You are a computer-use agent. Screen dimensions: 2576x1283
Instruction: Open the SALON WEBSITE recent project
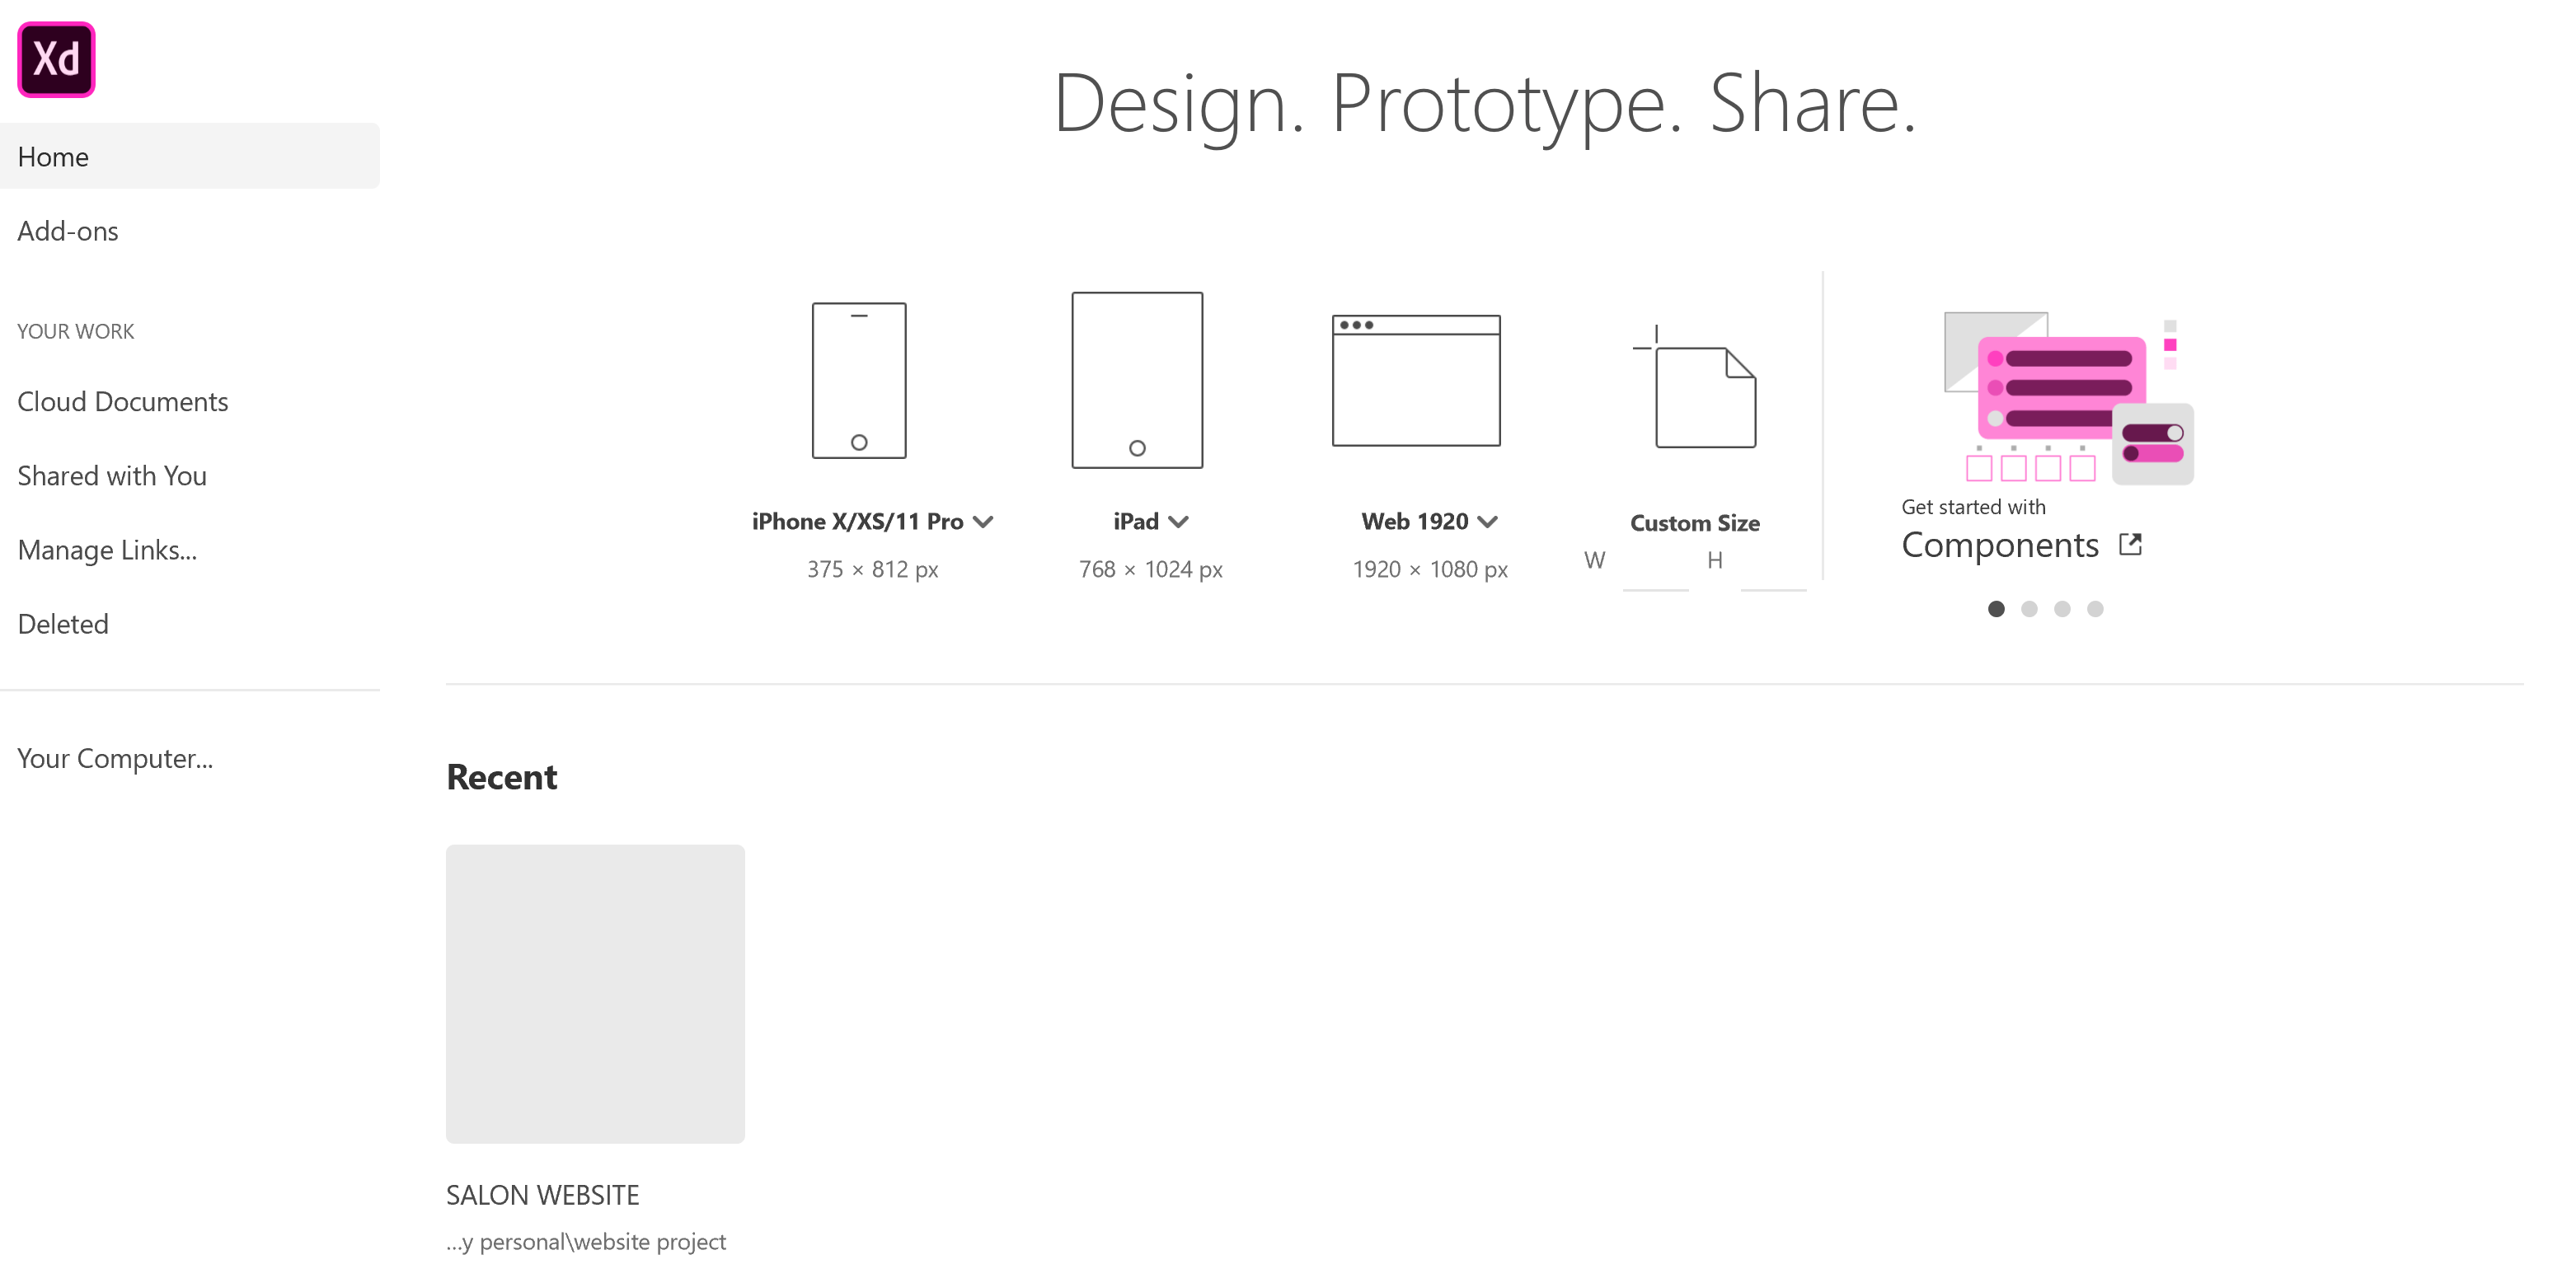[x=594, y=994]
